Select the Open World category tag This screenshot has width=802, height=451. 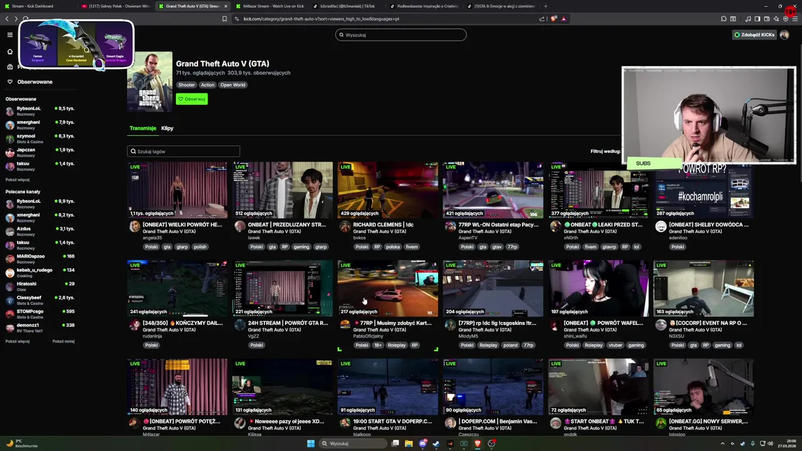pos(233,85)
